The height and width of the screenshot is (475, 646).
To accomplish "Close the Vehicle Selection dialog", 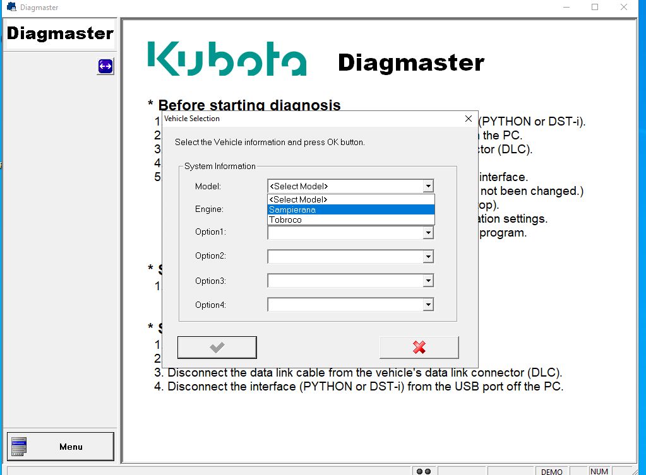I will (469, 119).
